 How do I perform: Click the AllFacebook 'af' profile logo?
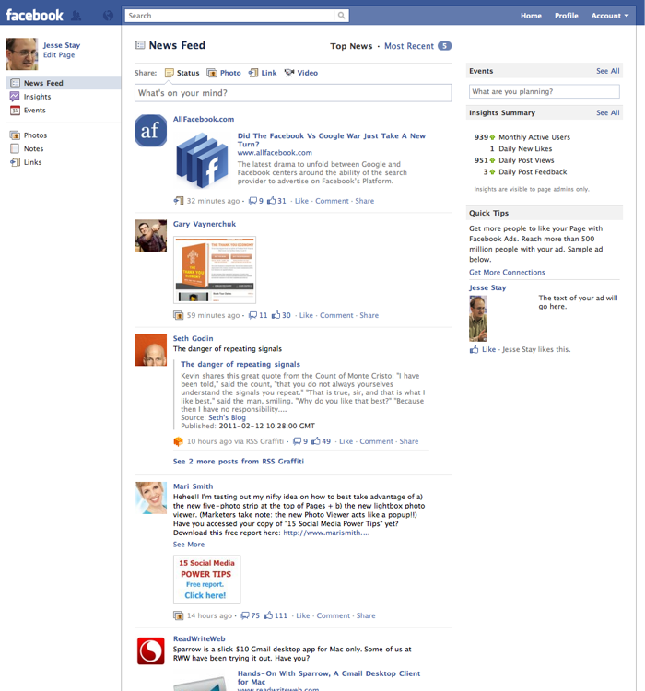tap(151, 131)
